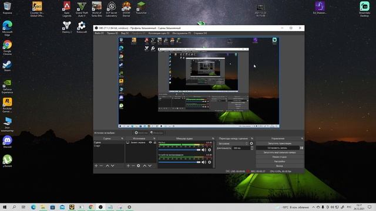Open Rockstar Games Launcher shortcut
The image size is (376, 211).
click(7, 105)
